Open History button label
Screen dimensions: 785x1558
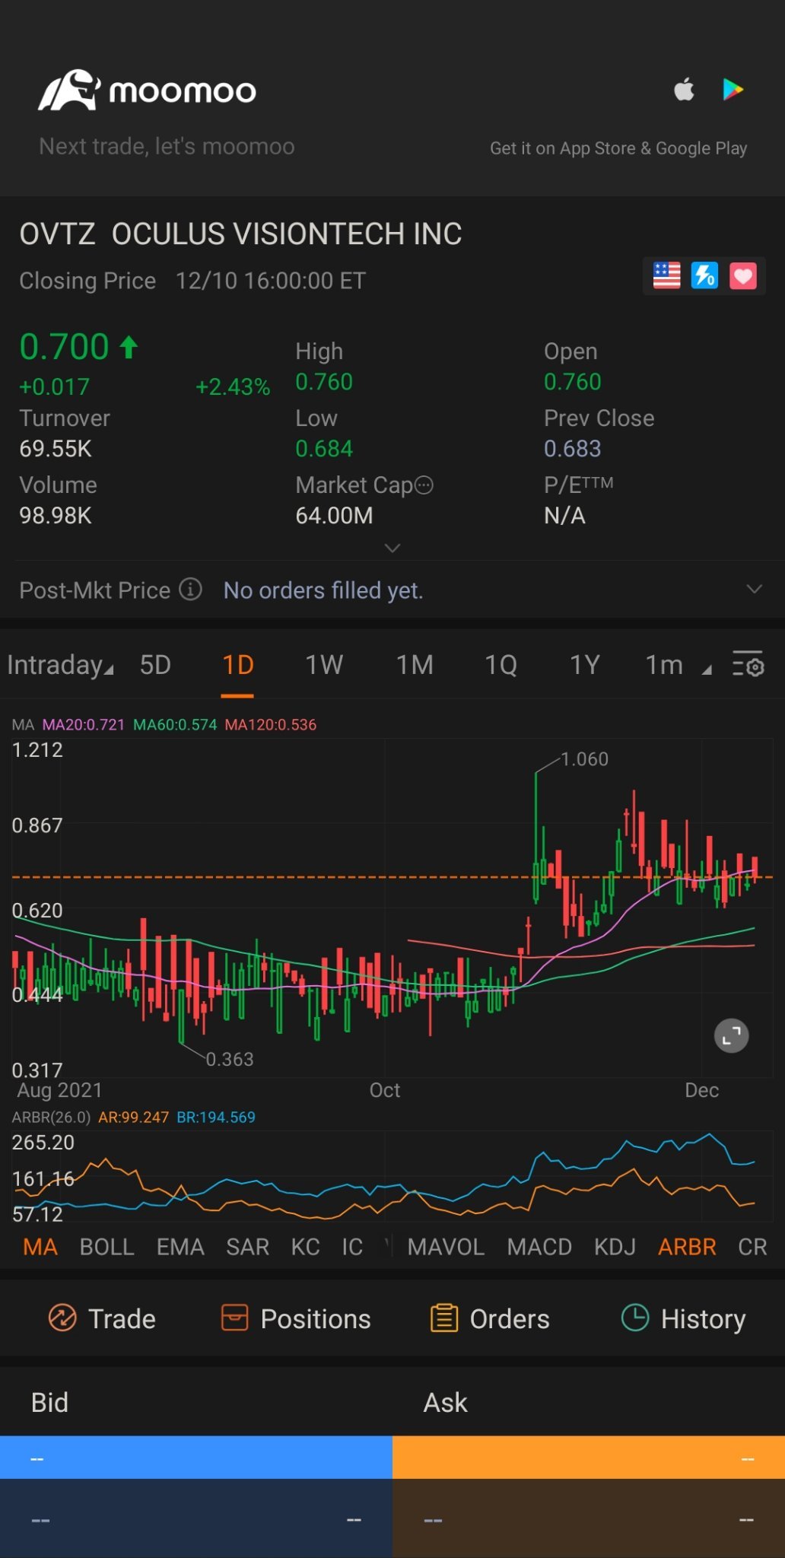tap(703, 1318)
